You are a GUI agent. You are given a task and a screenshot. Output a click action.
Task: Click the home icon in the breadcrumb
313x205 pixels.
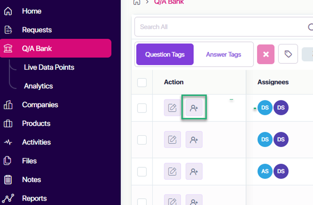click(x=137, y=2)
